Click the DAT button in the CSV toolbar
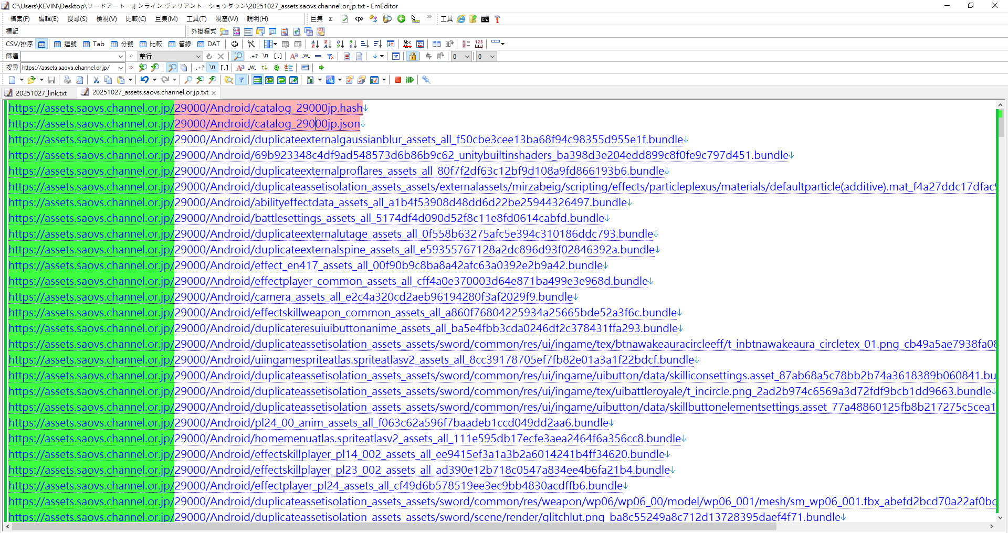1008x533 pixels. [x=209, y=44]
